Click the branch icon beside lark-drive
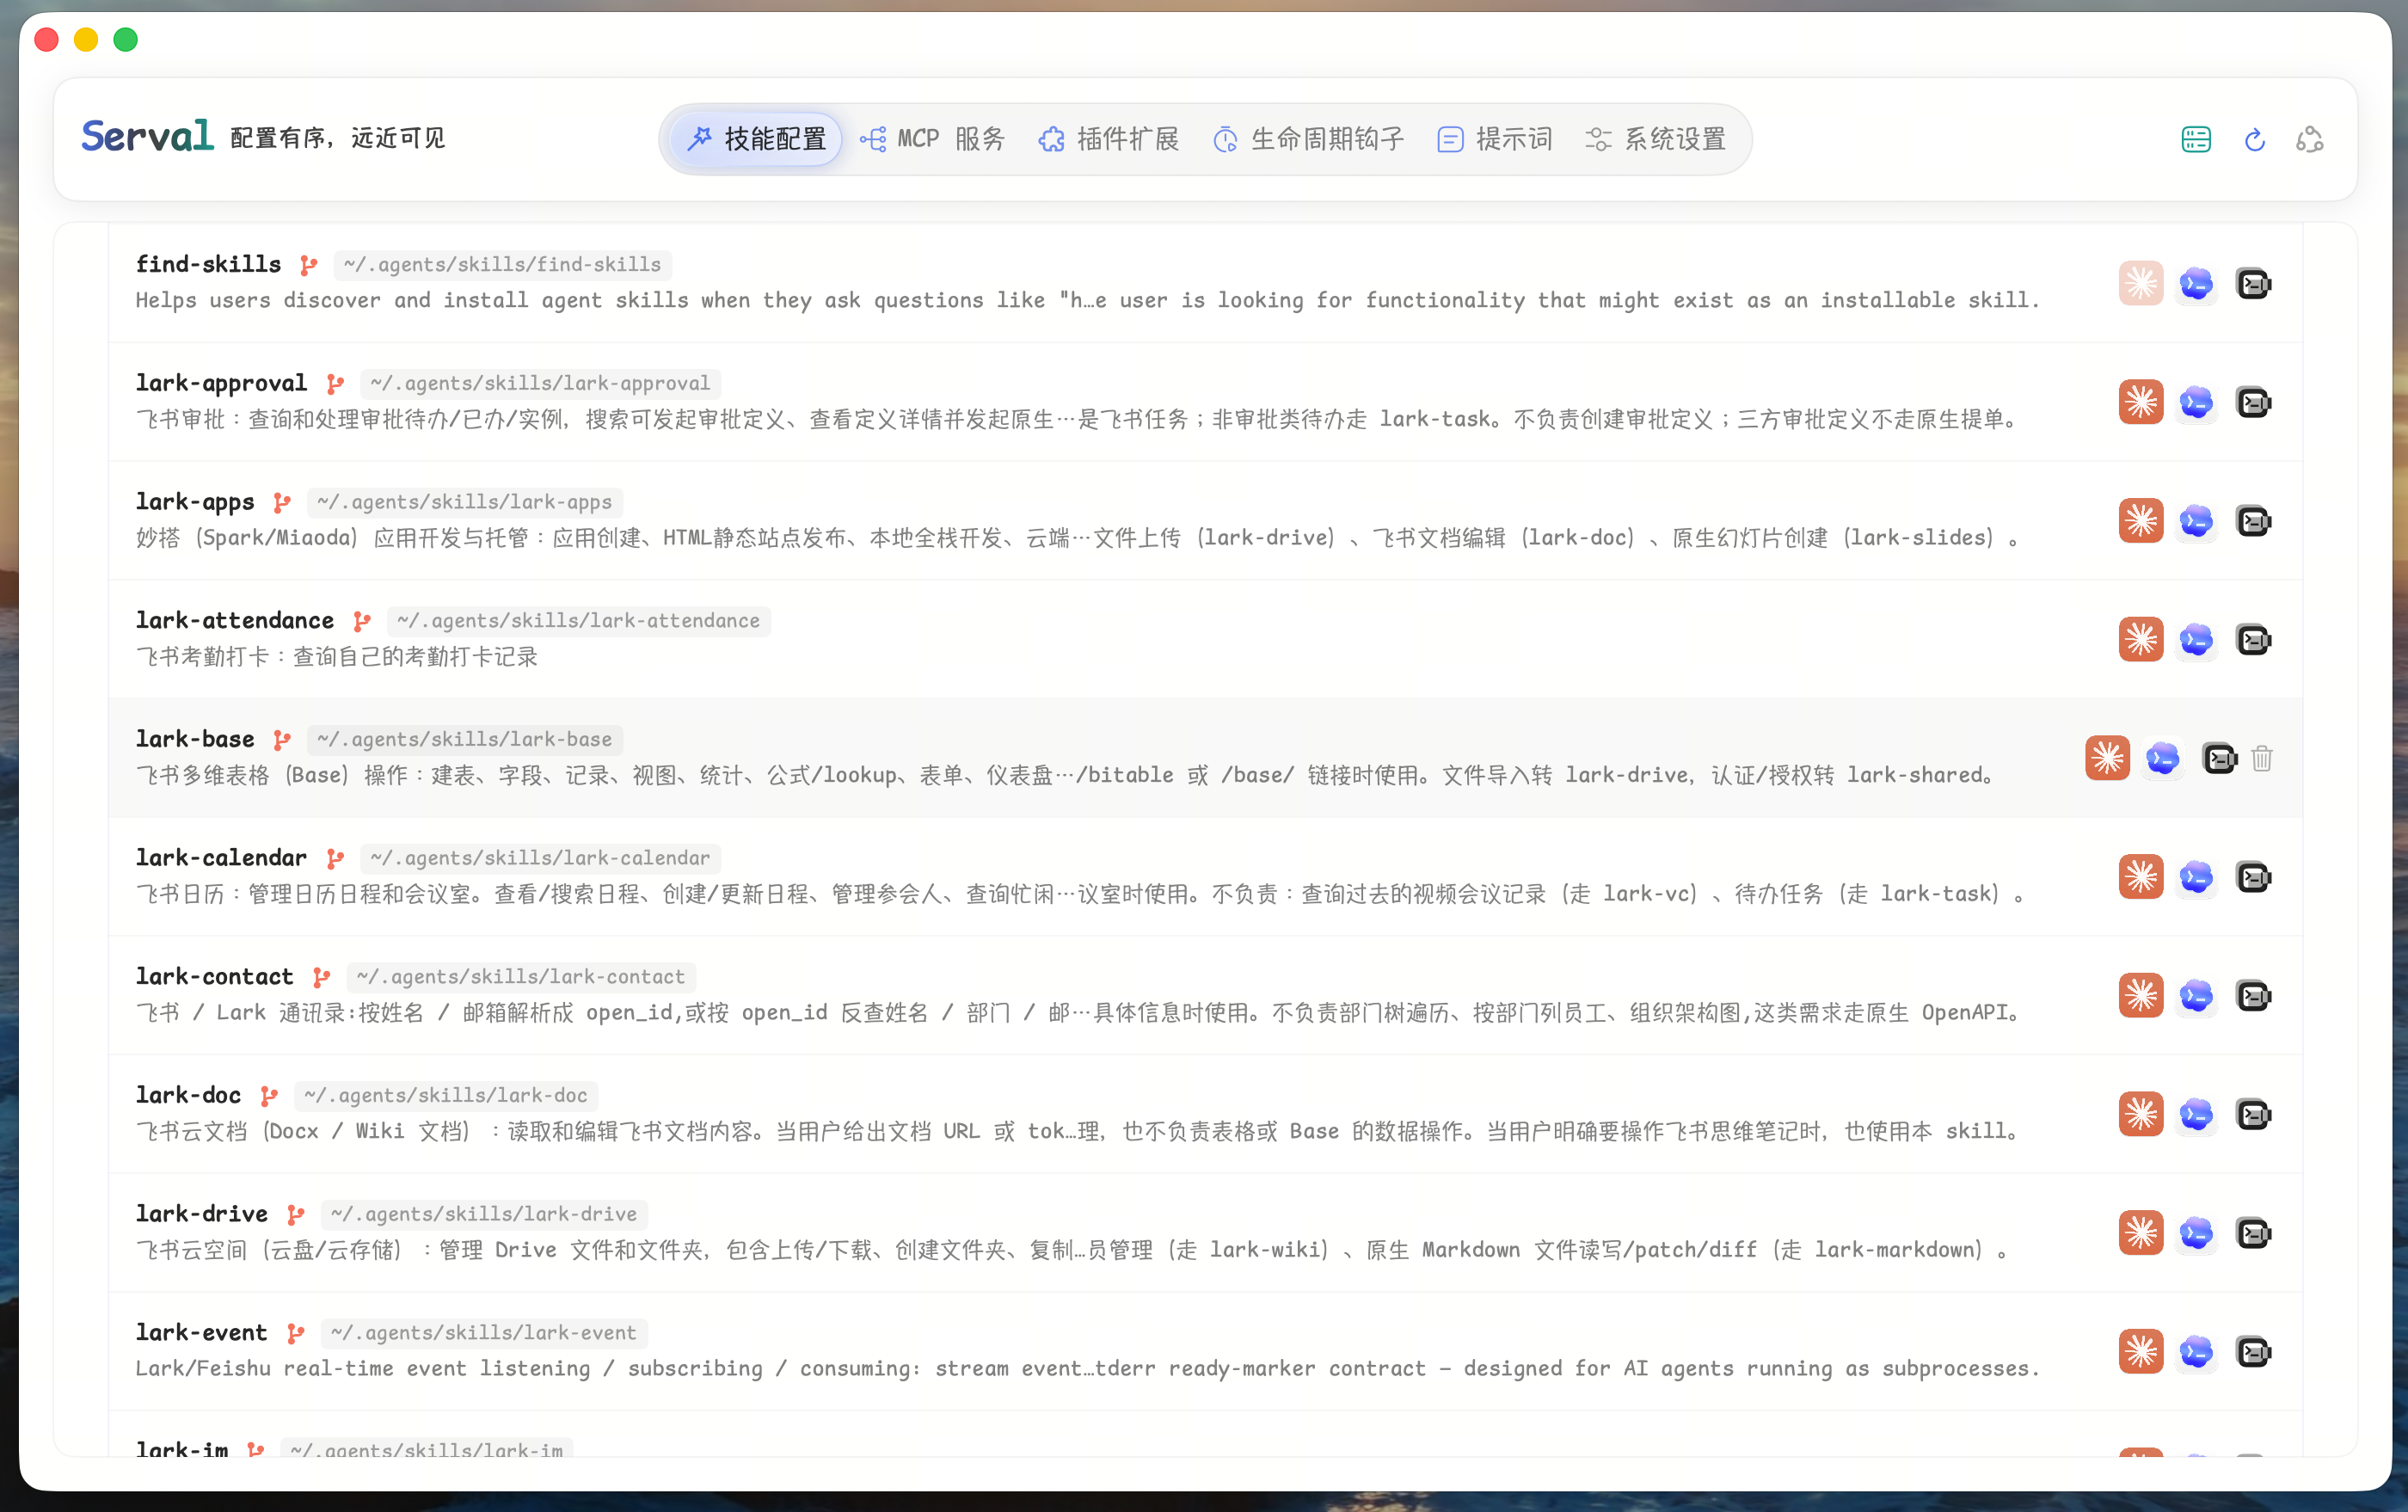 pyautogui.click(x=296, y=1214)
